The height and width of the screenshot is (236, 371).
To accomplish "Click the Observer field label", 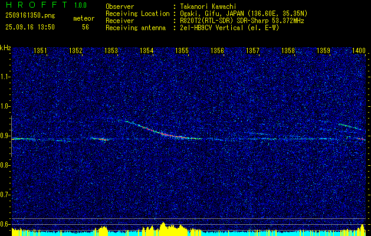I will [x=120, y=6].
